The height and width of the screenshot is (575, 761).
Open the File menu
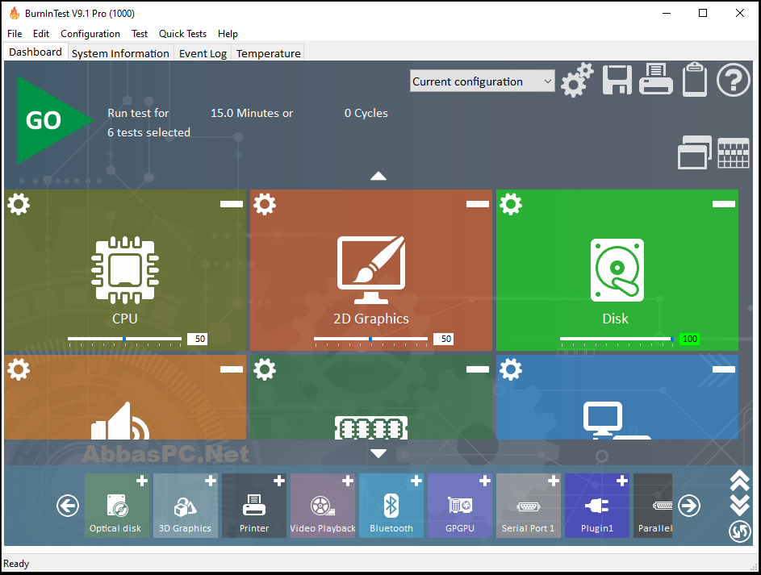coord(15,33)
